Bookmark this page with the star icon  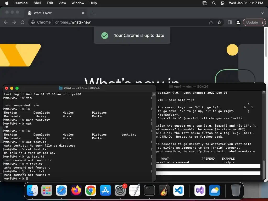coord(219,22)
